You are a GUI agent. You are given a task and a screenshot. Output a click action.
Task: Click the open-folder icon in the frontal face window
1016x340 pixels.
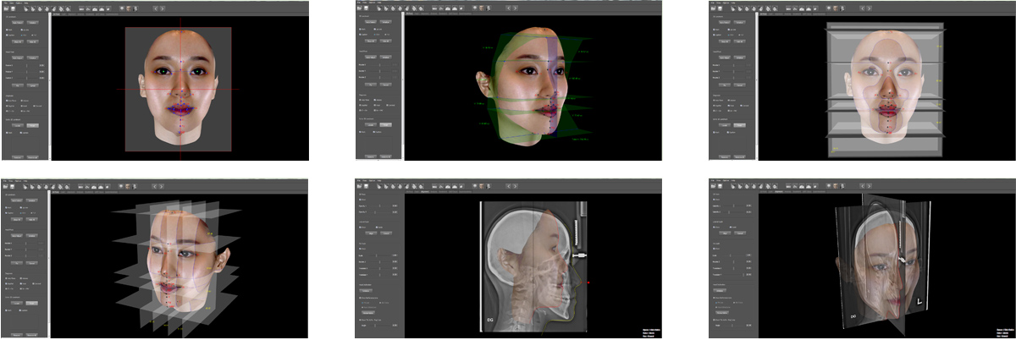point(5,9)
